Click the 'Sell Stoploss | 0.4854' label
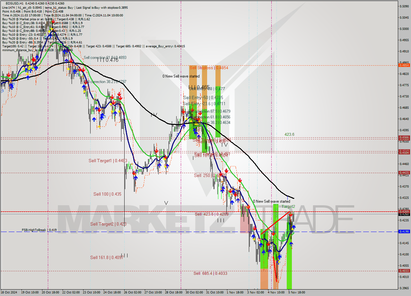 coord(209,68)
